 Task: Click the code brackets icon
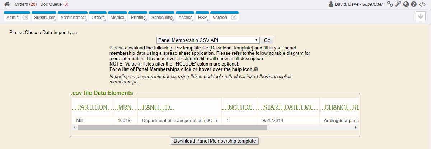(x=422, y=4)
